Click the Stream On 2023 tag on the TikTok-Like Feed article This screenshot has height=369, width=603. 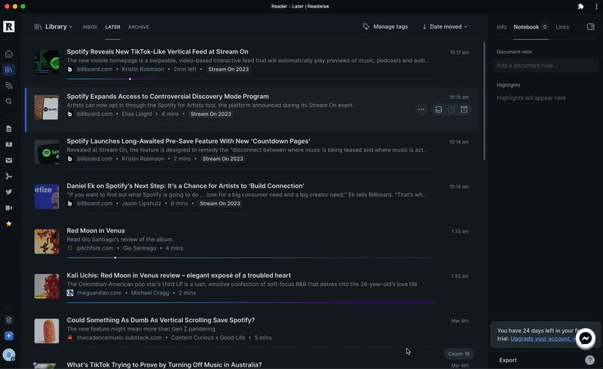(x=228, y=69)
